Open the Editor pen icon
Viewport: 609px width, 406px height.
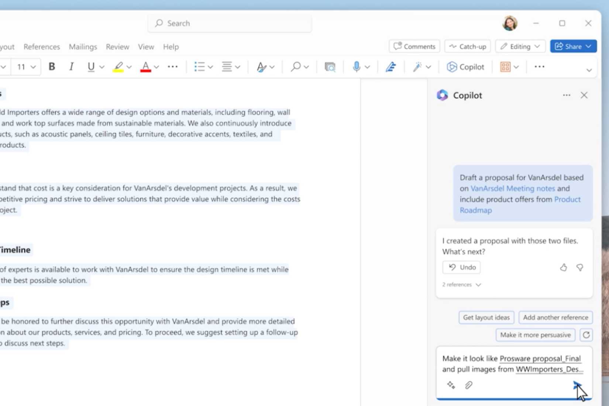pyautogui.click(x=391, y=67)
